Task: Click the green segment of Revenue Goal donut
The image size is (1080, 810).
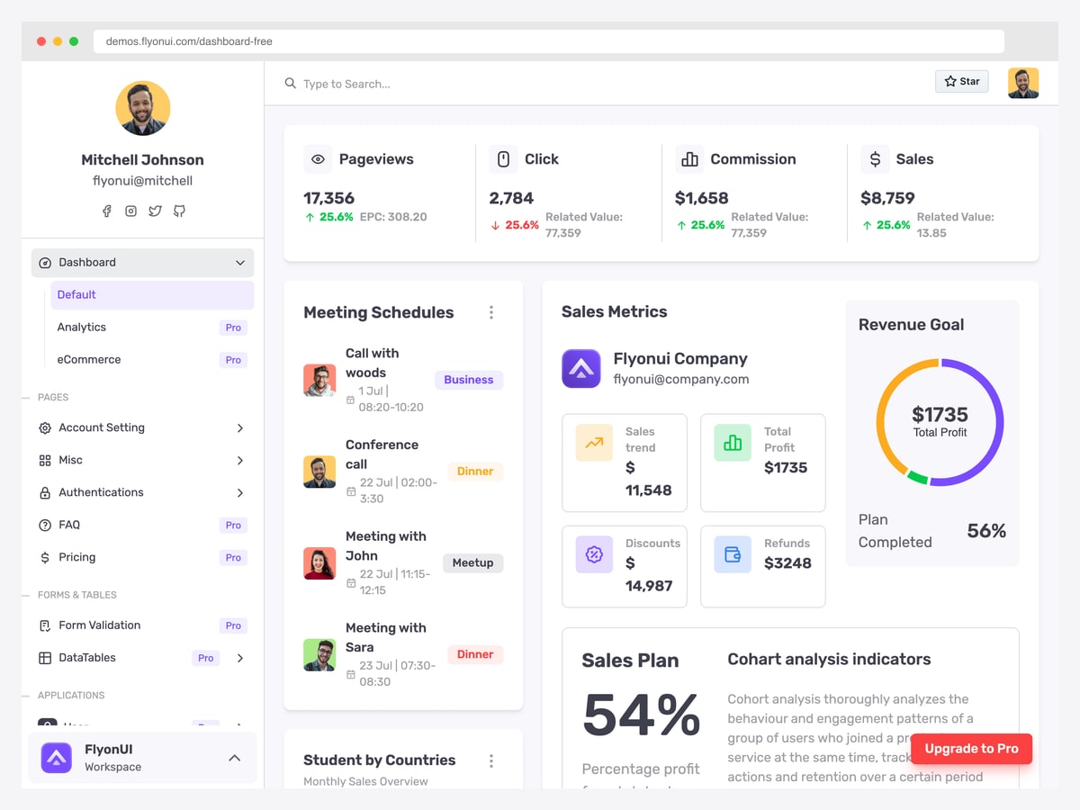Action: click(916, 477)
